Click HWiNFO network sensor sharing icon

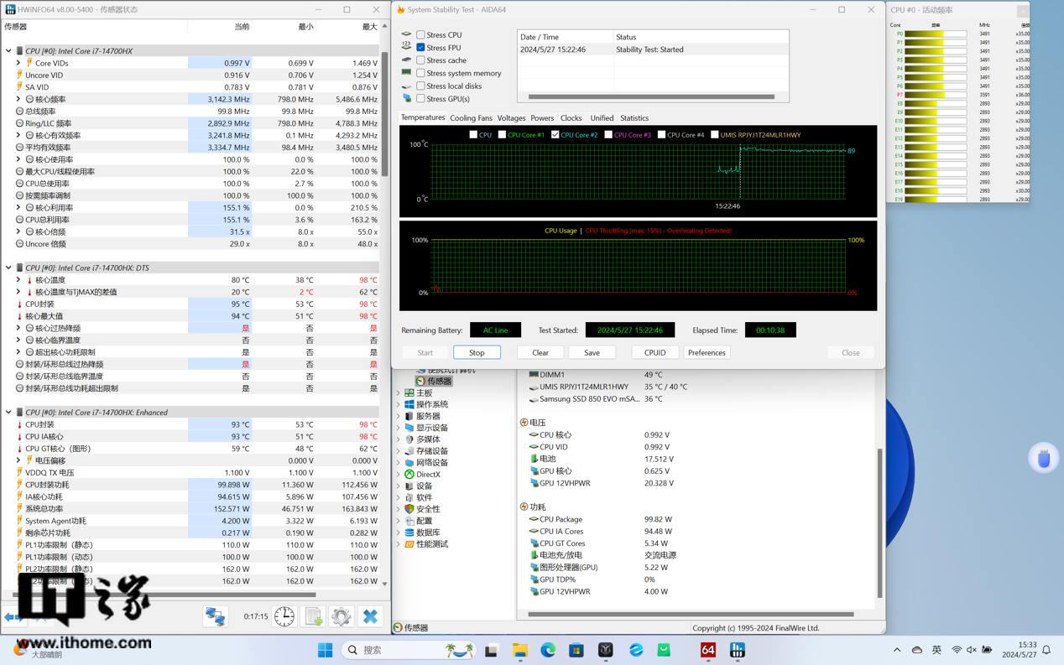point(216,616)
